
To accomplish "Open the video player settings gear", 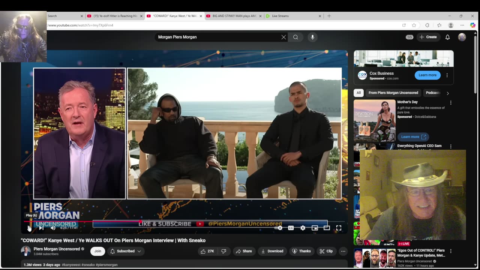I will tap(303, 228).
